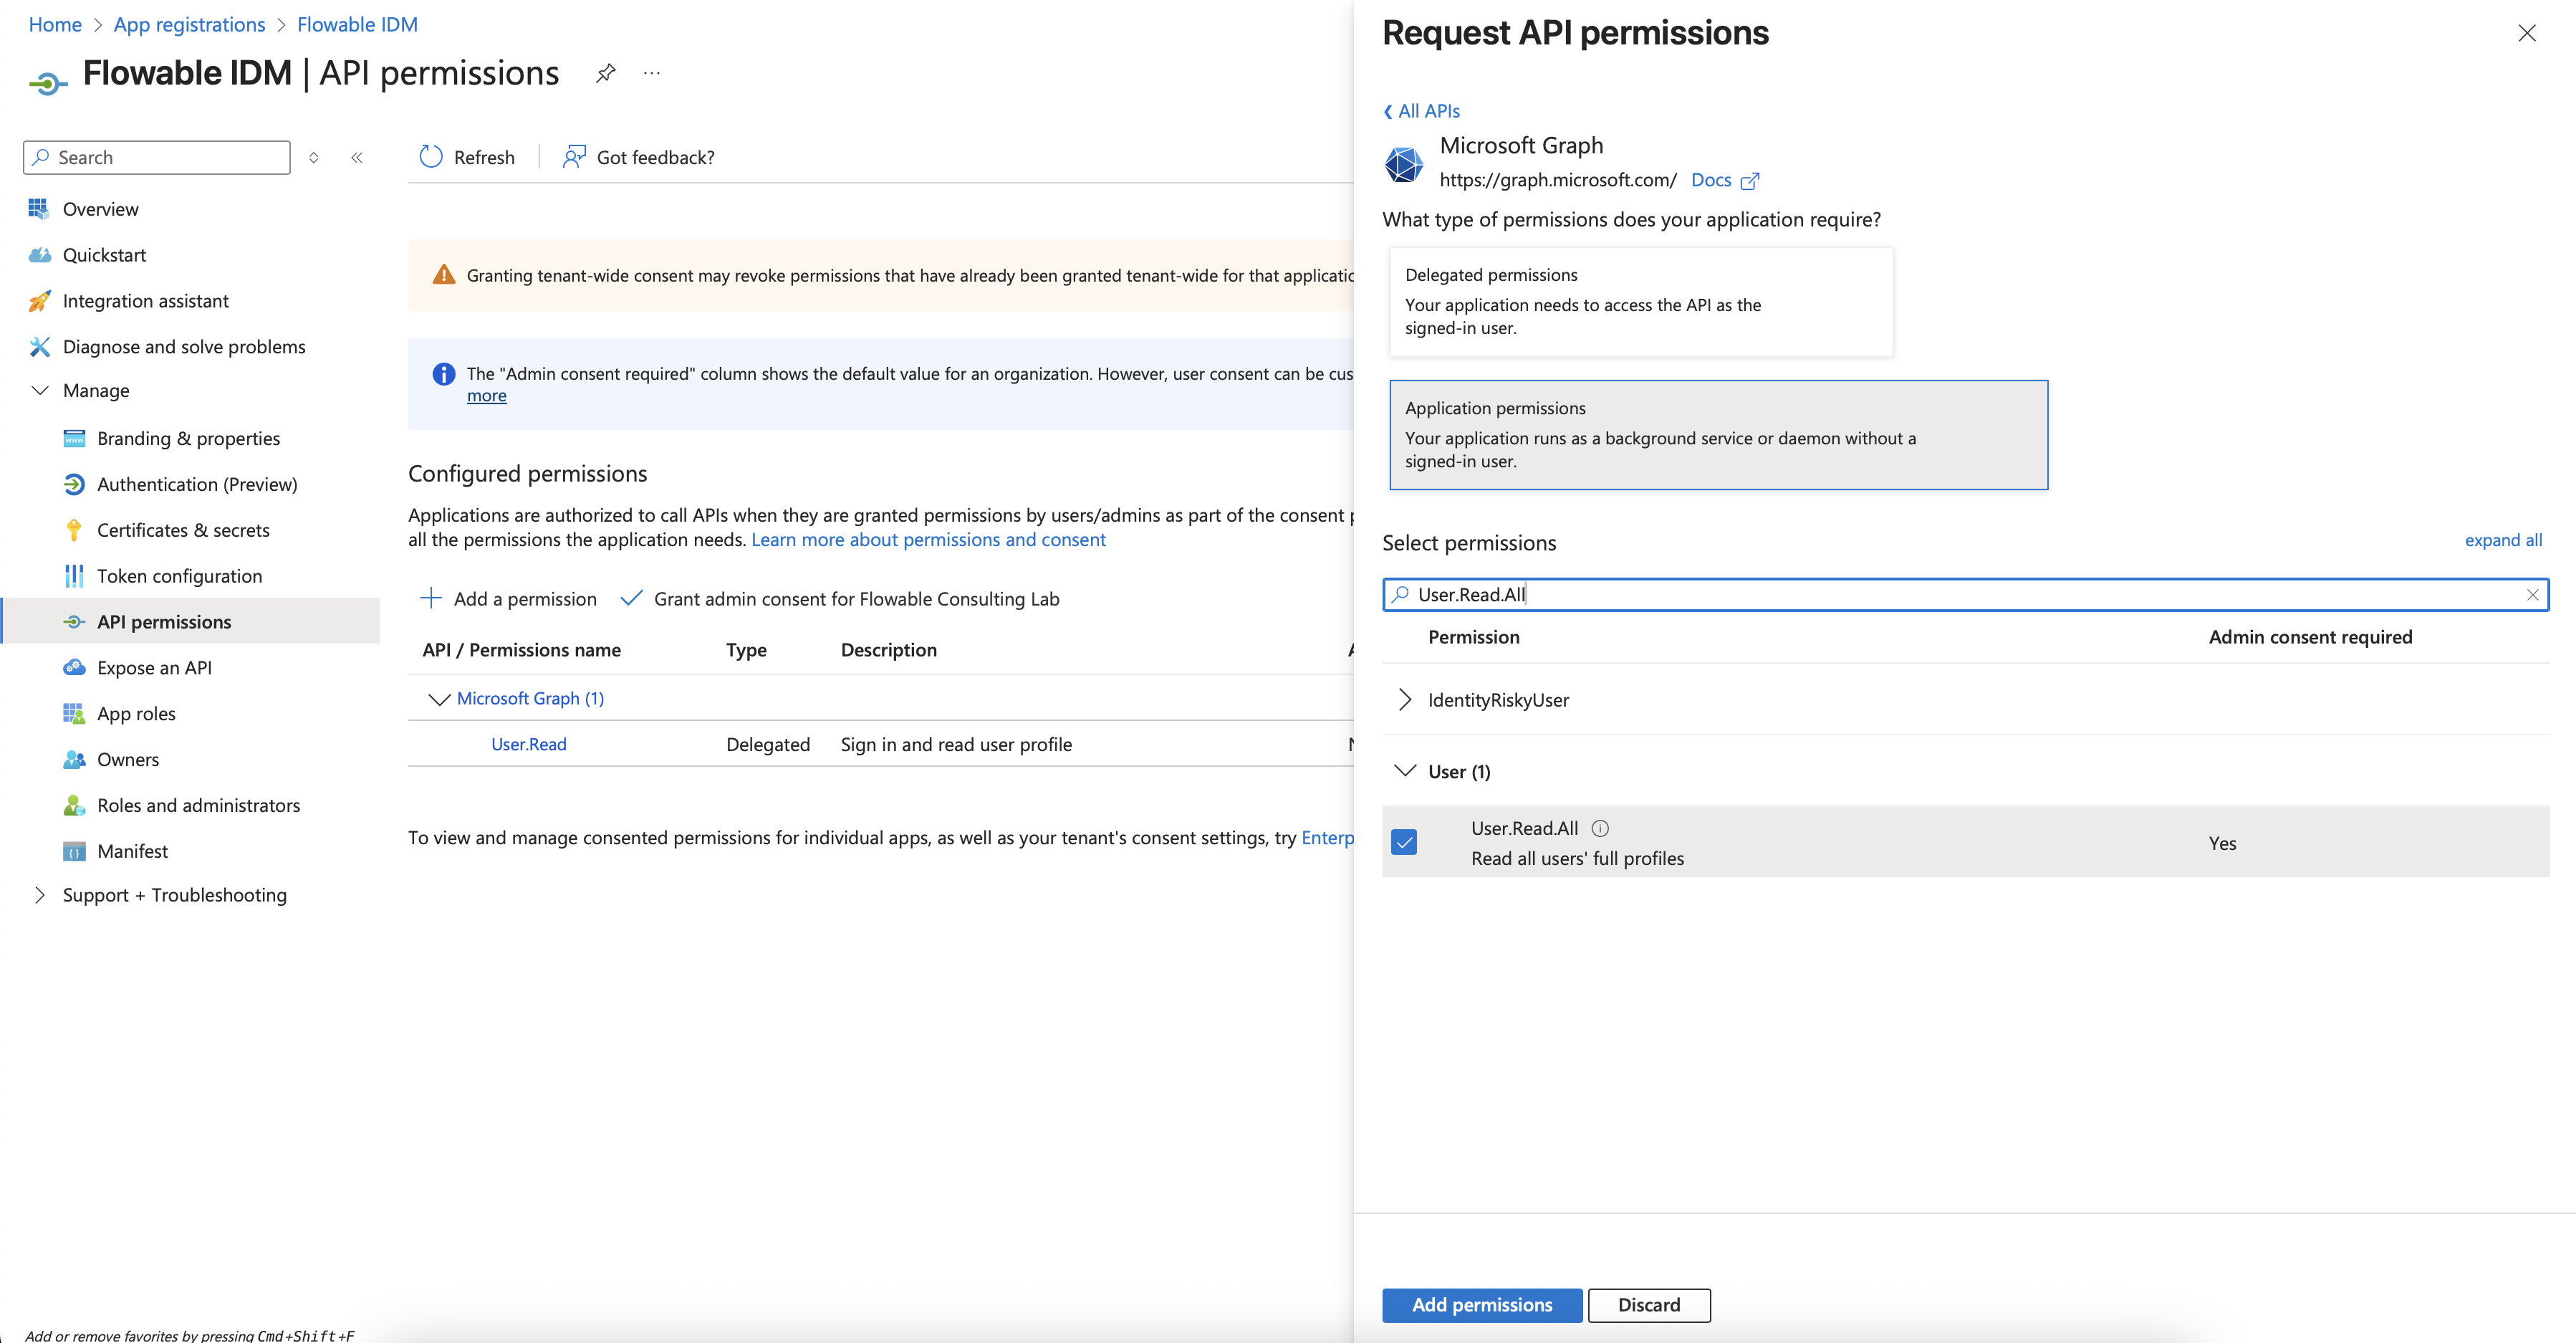This screenshot has height=1343, width=2576.
Task: Open the Expose an API section
Action: pyautogui.click(x=154, y=666)
